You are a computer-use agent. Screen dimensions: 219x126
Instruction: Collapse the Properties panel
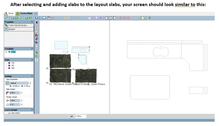pos(32,22)
